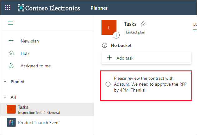Click the orange Tasks plan thumbnail
Viewport: 197px width, 135px height.
[109, 27]
